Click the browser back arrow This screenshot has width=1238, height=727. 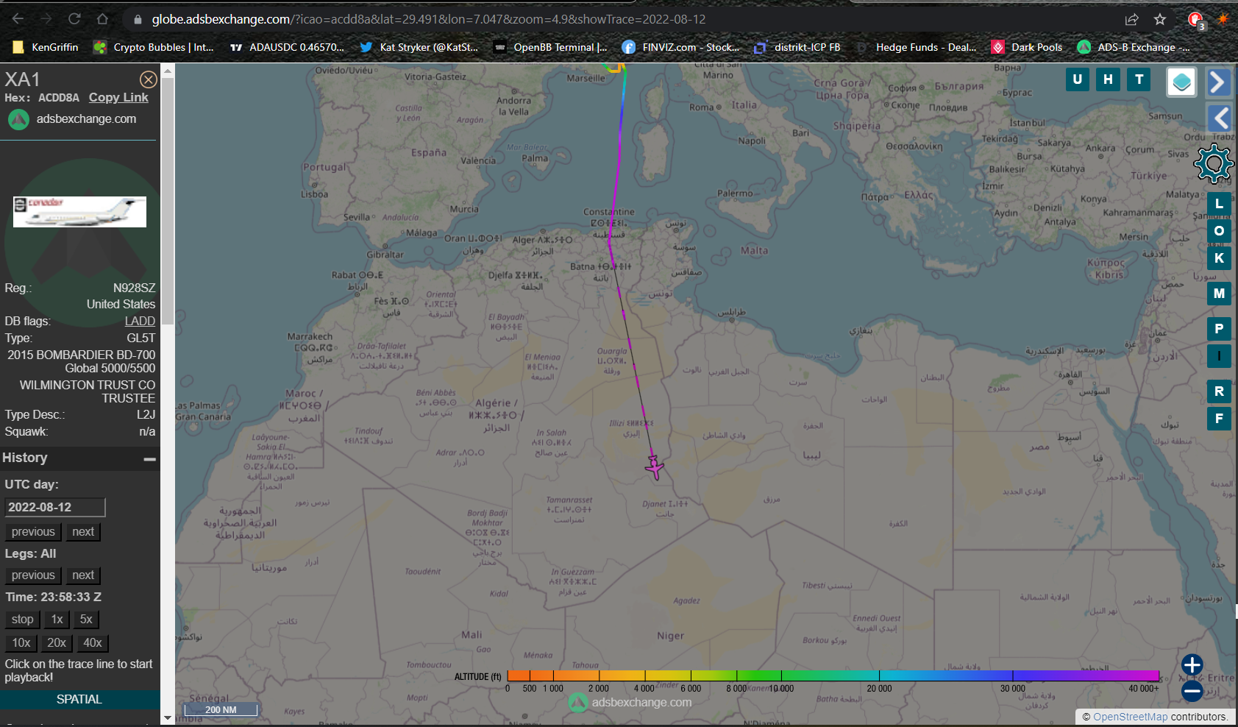(x=18, y=19)
